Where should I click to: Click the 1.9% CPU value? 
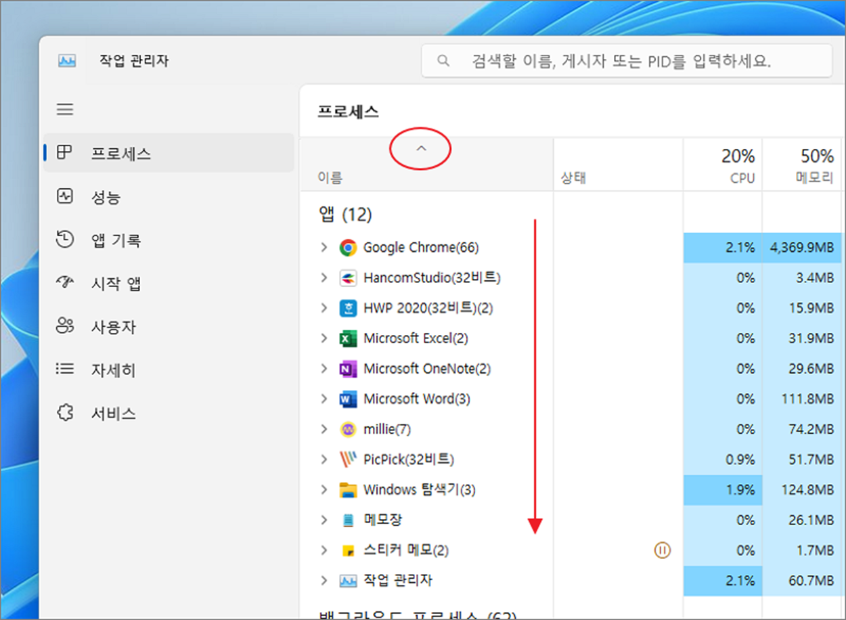pos(740,490)
